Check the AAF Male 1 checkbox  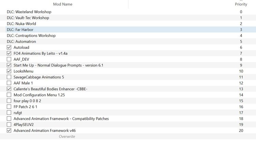pyautogui.click(x=9, y=83)
